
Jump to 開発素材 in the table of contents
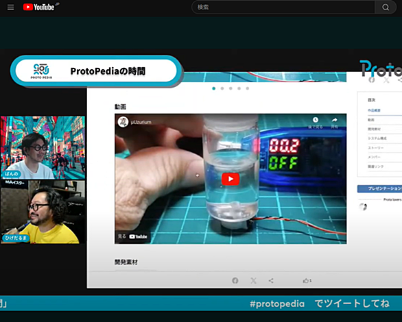click(374, 129)
